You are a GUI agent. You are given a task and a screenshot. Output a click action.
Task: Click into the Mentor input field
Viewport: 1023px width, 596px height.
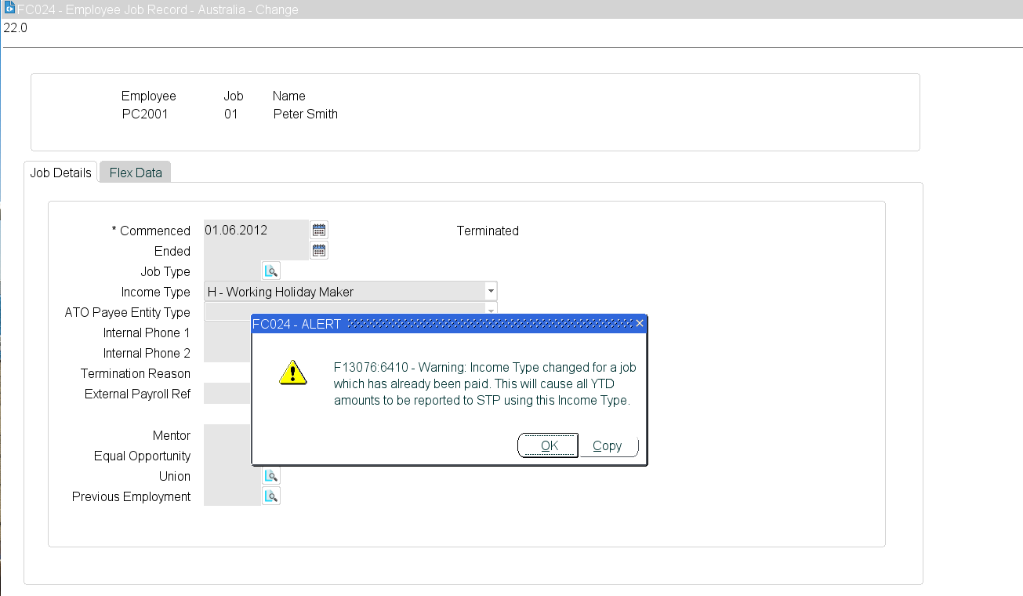pyautogui.click(x=227, y=435)
